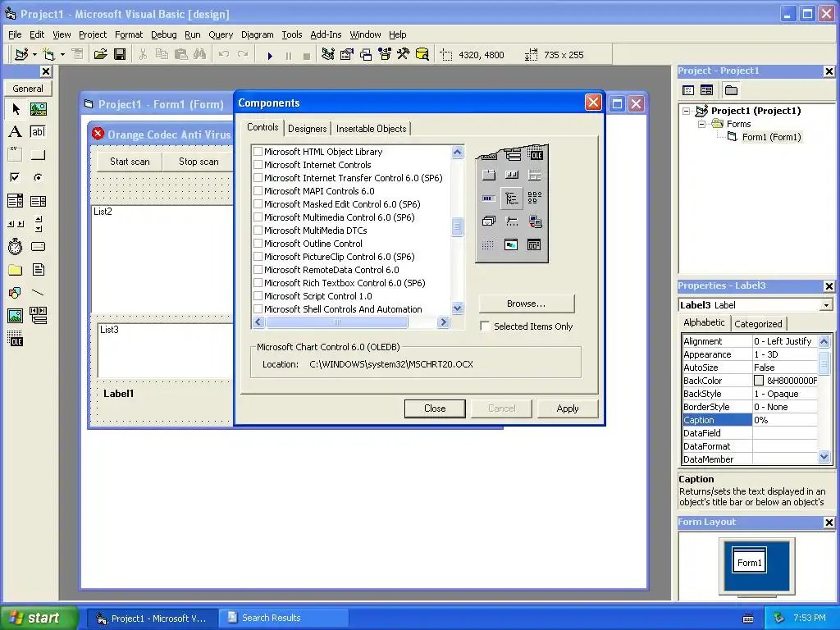Check Microsoft Rich Textbox Control 6.0
Screen dimensions: 840x630
pyautogui.click(x=258, y=283)
